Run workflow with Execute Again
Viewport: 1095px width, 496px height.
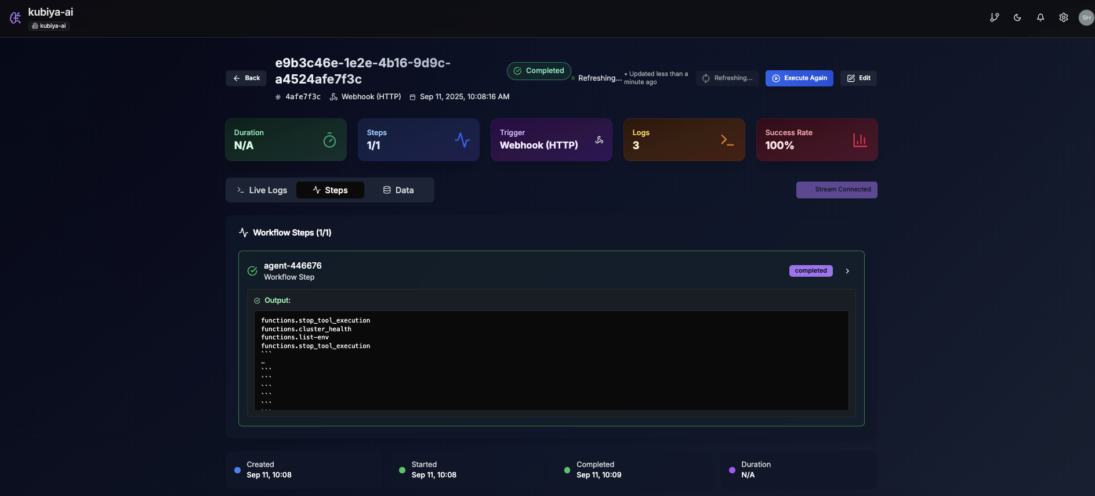(799, 78)
